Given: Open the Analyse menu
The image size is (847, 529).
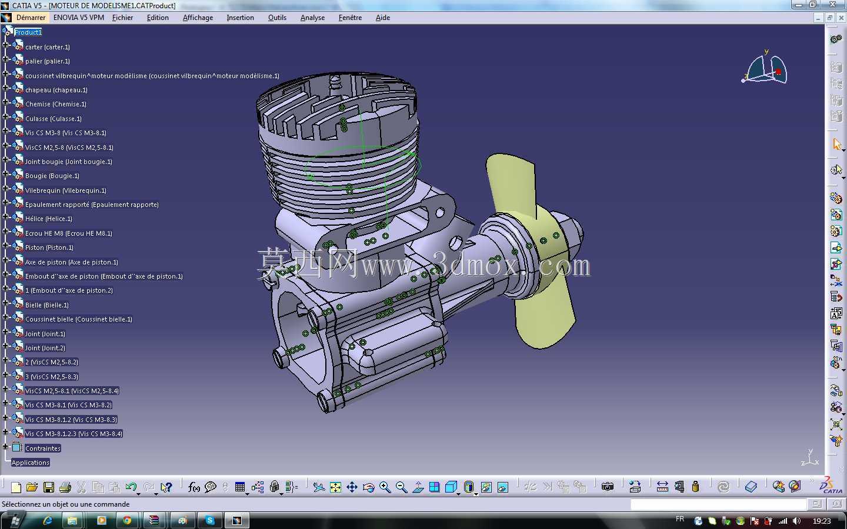Looking at the screenshot, I should [x=312, y=18].
